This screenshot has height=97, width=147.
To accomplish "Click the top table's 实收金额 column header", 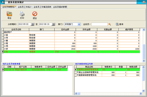I will click(86, 29).
